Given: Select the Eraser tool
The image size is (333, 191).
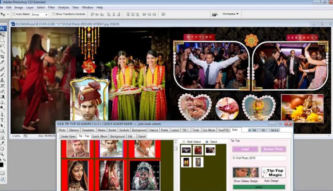Looking at the screenshot, I should pyautogui.click(x=2, y=91).
